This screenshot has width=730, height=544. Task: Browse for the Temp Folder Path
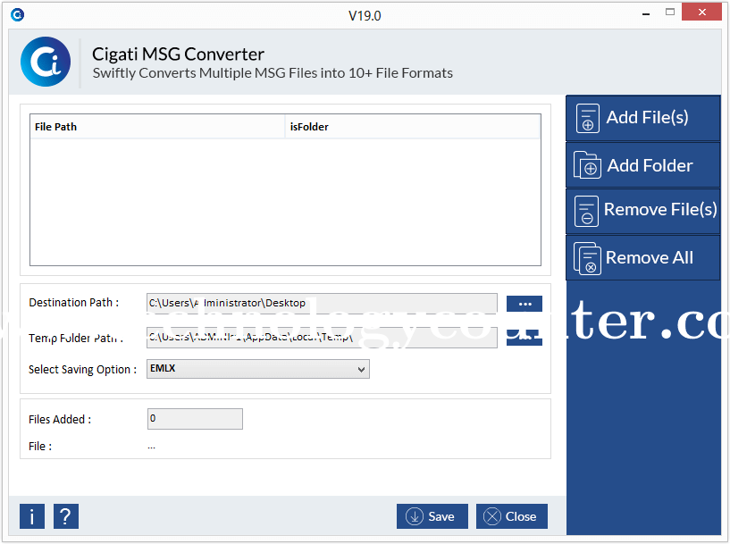coord(524,338)
